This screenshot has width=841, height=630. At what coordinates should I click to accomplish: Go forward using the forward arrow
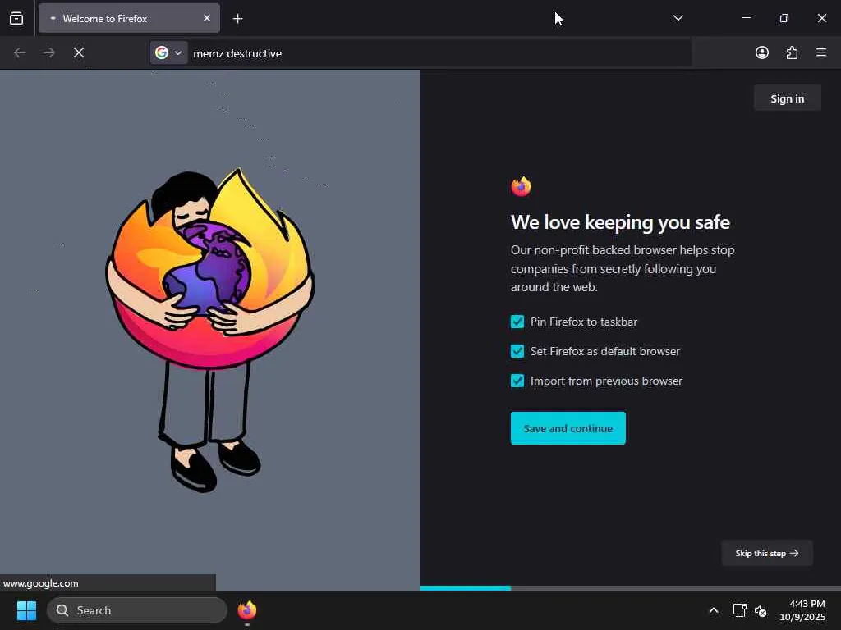(x=48, y=52)
